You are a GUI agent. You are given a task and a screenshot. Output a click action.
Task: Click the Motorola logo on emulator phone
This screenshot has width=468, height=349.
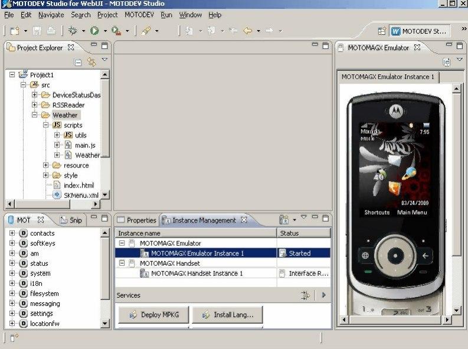396,111
